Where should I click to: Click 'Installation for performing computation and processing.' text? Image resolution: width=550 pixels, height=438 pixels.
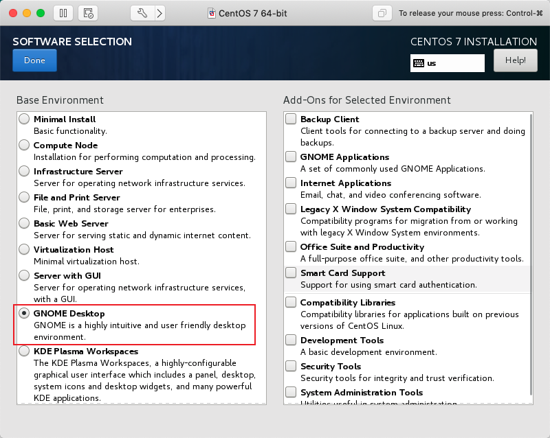[x=144, y=157]
